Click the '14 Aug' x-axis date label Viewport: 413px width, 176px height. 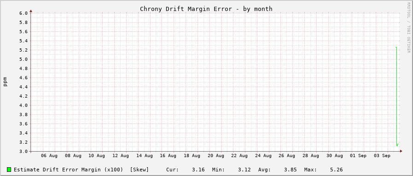[x=144, y=156]
